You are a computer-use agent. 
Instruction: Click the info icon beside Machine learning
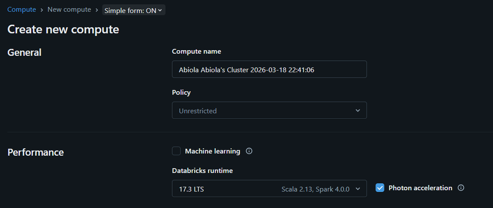pyautogui.click(x=249, y=151)
